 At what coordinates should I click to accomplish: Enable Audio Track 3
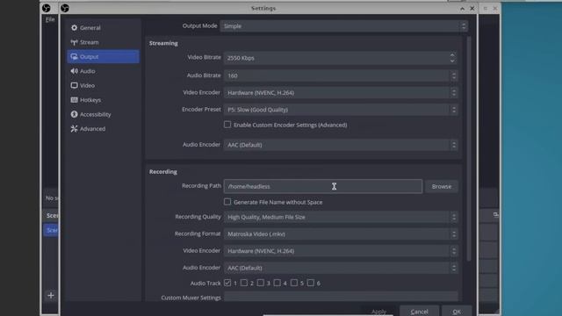[x=261, y=283]
